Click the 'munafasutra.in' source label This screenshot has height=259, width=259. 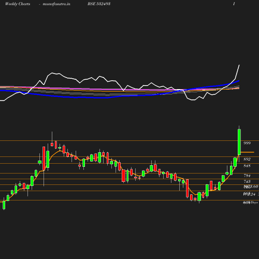coord(56,4)
